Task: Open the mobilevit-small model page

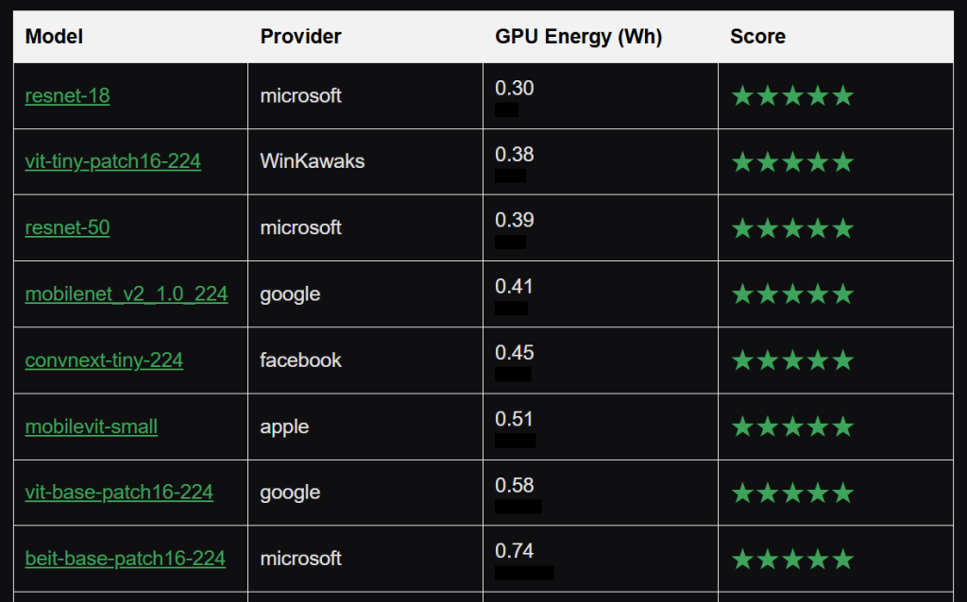Action: (x=91, y=426)
